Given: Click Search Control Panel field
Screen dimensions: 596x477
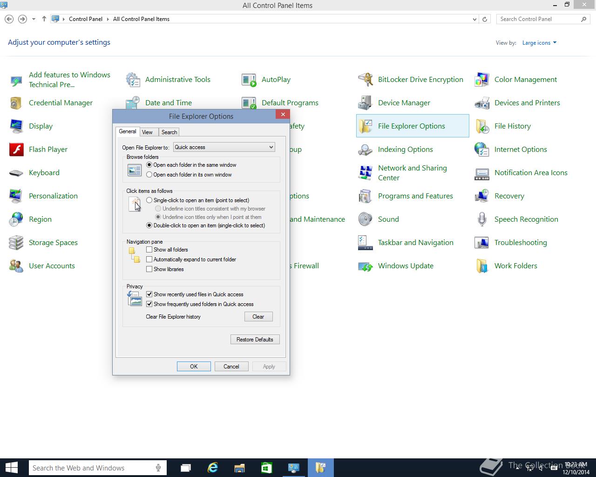Looking at the screenshot, I should coord(543,19).
